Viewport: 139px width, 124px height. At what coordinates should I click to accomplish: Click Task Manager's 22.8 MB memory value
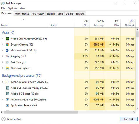tap(99, 62)
